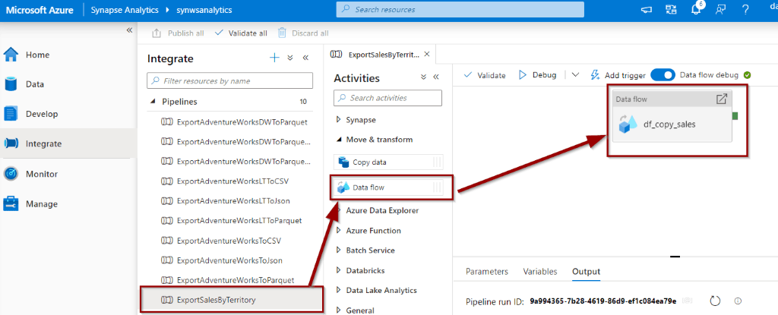Switch to the Variables tab

pyautogui.click(x=540, y=271)
